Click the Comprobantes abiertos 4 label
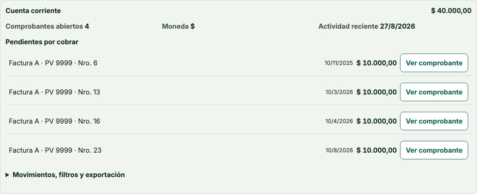Image resolution: width=477 pixels, height=194 pixels. click(x=47, y=27)
